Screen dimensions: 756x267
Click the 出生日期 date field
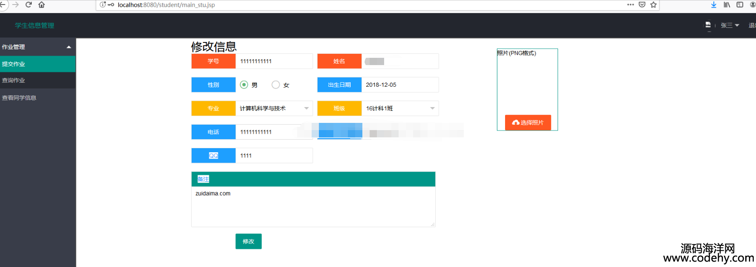click(400, 84)
